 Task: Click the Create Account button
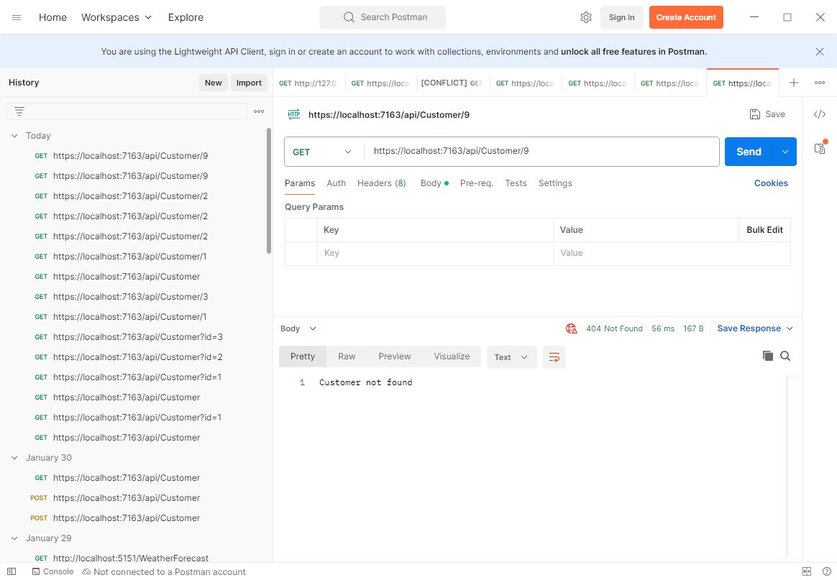685,17
